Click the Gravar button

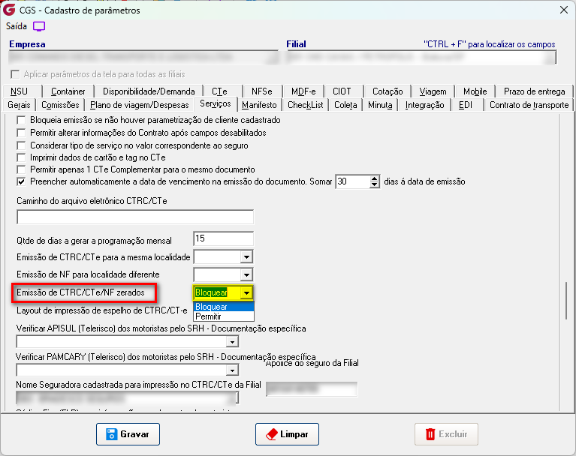coord(128,434)
